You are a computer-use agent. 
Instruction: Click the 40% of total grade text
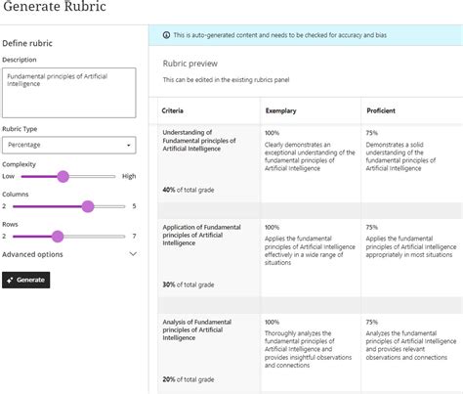coord(189,190)
